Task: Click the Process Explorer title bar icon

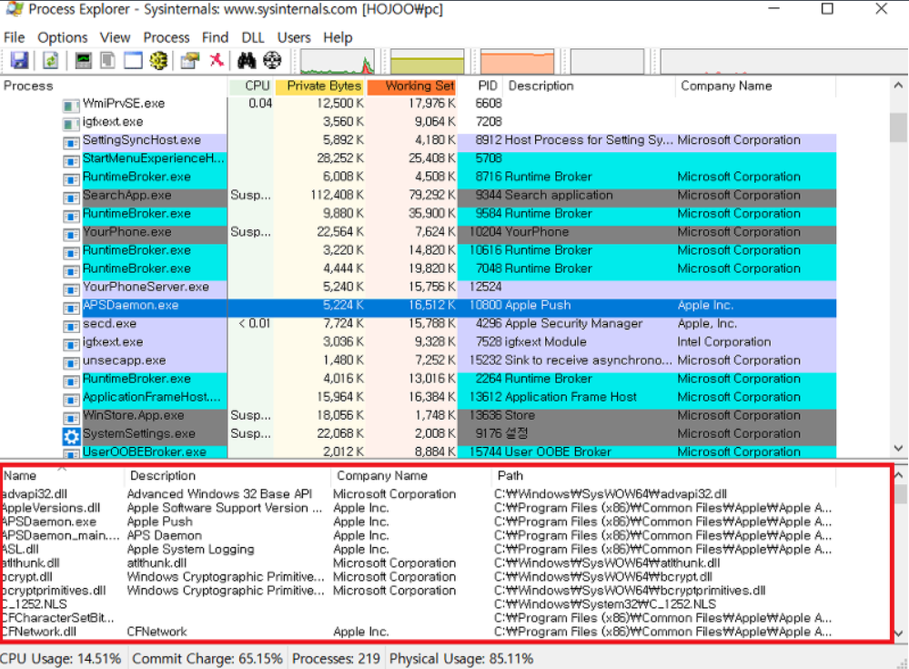Action: point(14,9)
